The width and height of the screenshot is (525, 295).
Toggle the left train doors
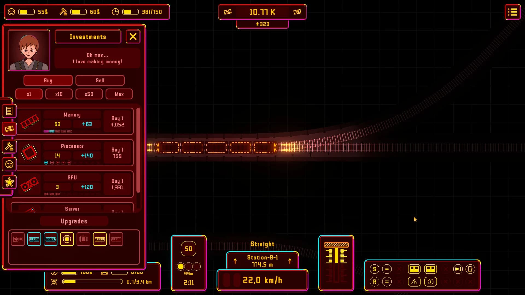pos(414,269)
